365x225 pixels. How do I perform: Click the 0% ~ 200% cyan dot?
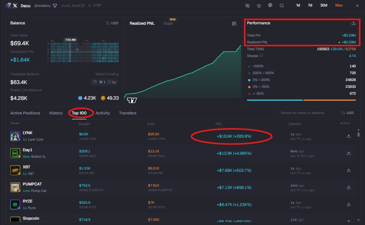249,80
